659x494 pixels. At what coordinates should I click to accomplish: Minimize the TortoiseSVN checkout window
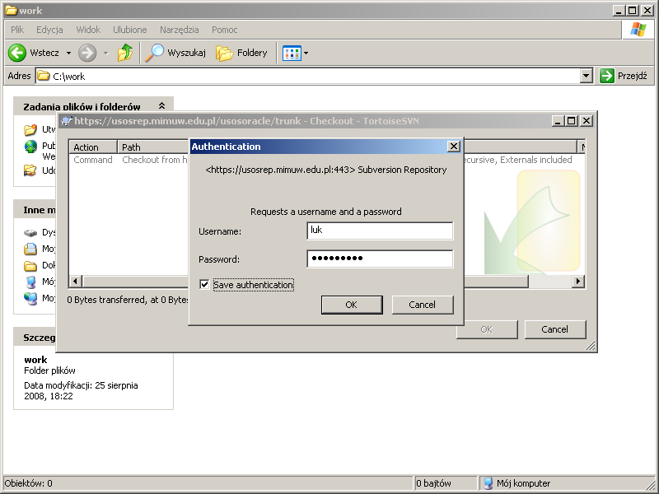coord(558,121)
